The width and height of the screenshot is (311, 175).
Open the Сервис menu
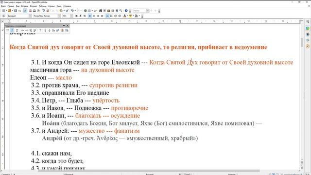52,6
